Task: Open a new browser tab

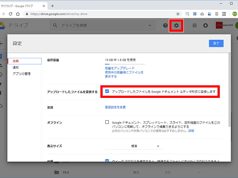Action: pyautogui.click(x=52, y=6)
